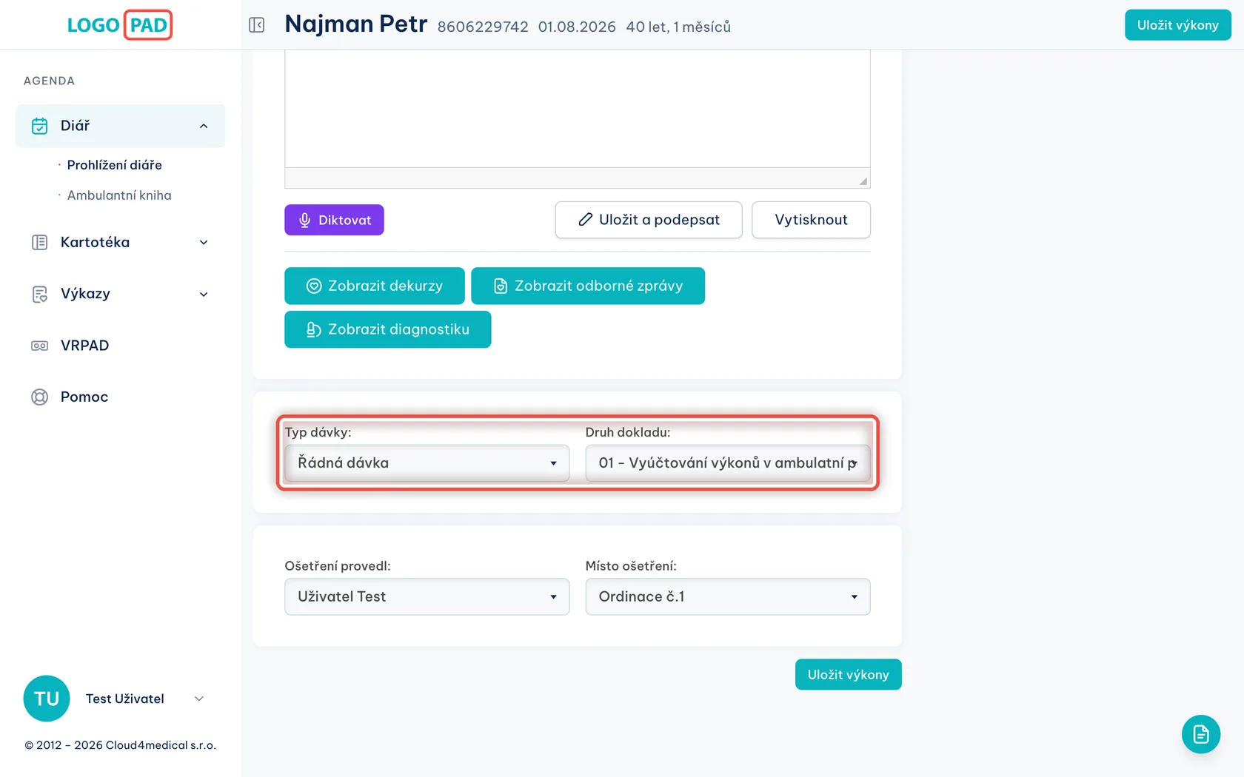Click the Výkazy report icon

click(40, 295)
